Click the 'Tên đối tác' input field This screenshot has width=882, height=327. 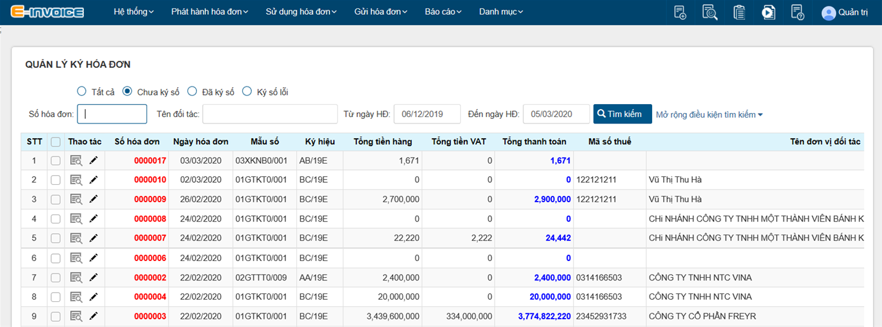pos(270,114)
